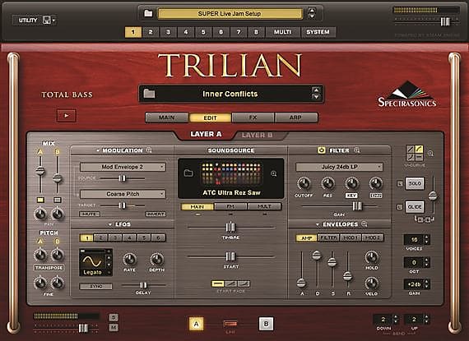Select the Filter envelope button
Image resolution: width=469 pixels, height=341 pixels.
click(x=328, y=237)
